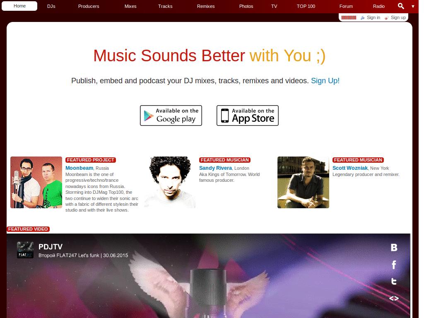
Task: Open the video embed code icon
Action: [394, 298]
